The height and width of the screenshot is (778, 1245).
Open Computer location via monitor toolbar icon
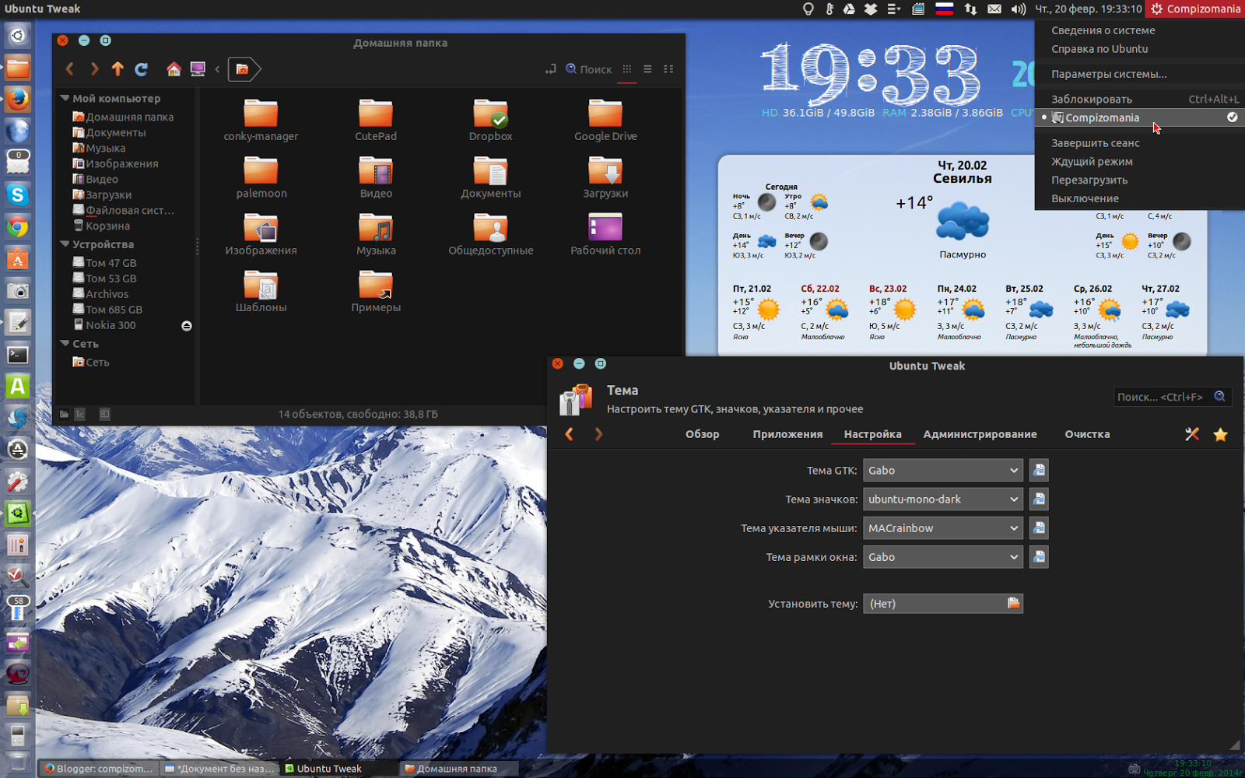coord(198,69)
